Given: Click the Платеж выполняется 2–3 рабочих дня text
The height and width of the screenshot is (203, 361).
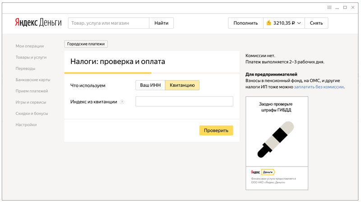Looking at the screenshot, I should 285,62.
